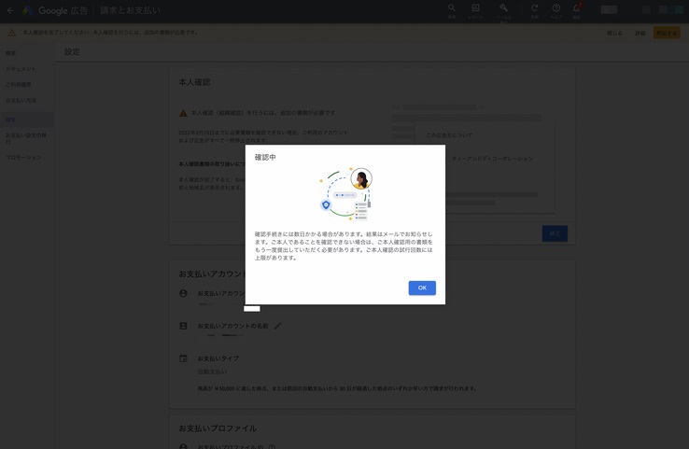689x449 pixels.
Task: Click the 請求とお支払い page title
Action: pyautogui.click(x=130, y=10)
